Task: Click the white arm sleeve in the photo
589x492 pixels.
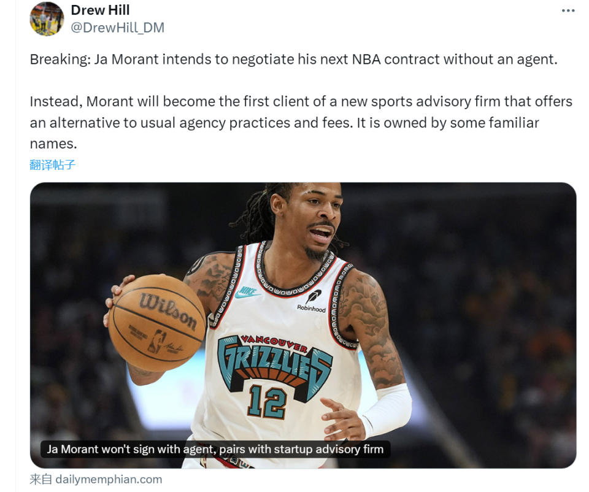Action: [x=387, y=410]
